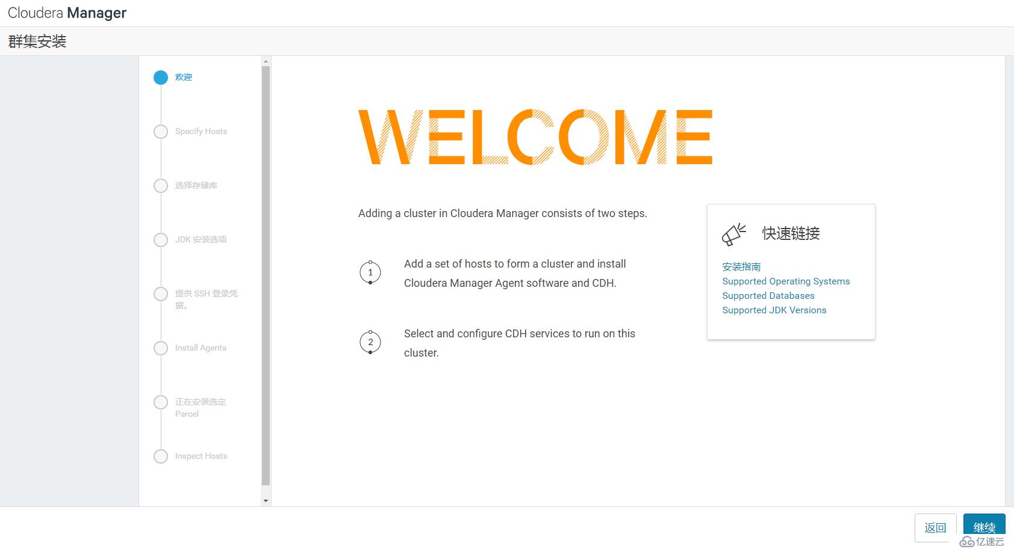The image size is (1014, 549).
Task: Click the step sidebar scroll-up arrow
Action: 266,61
